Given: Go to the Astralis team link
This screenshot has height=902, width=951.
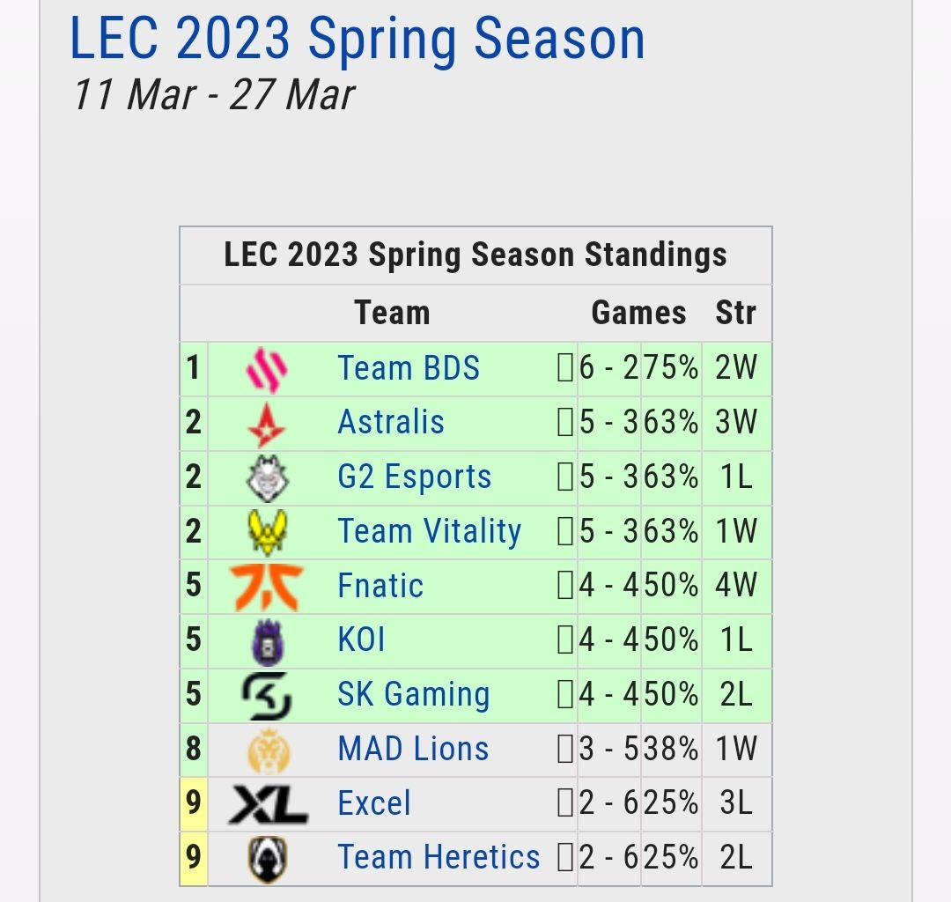Looking at the screenshot, I should click(x=391, y=423).
